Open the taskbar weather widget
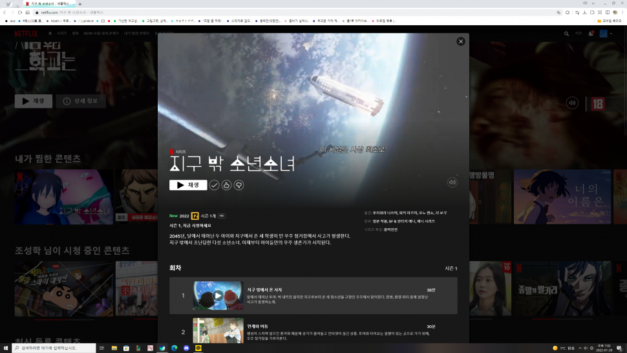This screenshot has height=353, width=627. [564, 348]
